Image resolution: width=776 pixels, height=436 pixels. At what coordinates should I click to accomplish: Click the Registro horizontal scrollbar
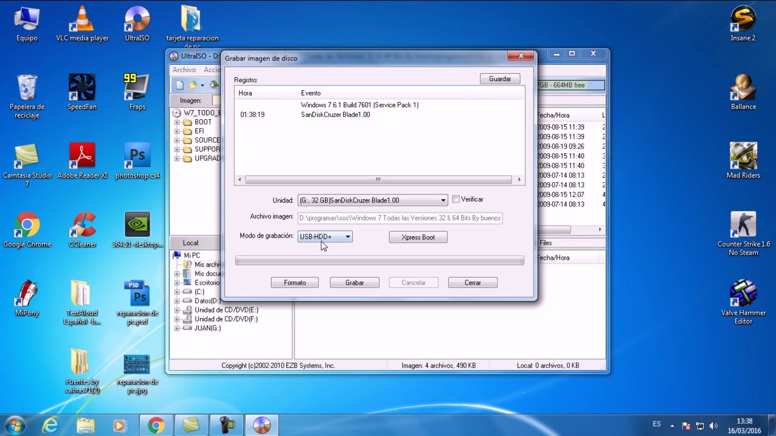click(380, 180)
